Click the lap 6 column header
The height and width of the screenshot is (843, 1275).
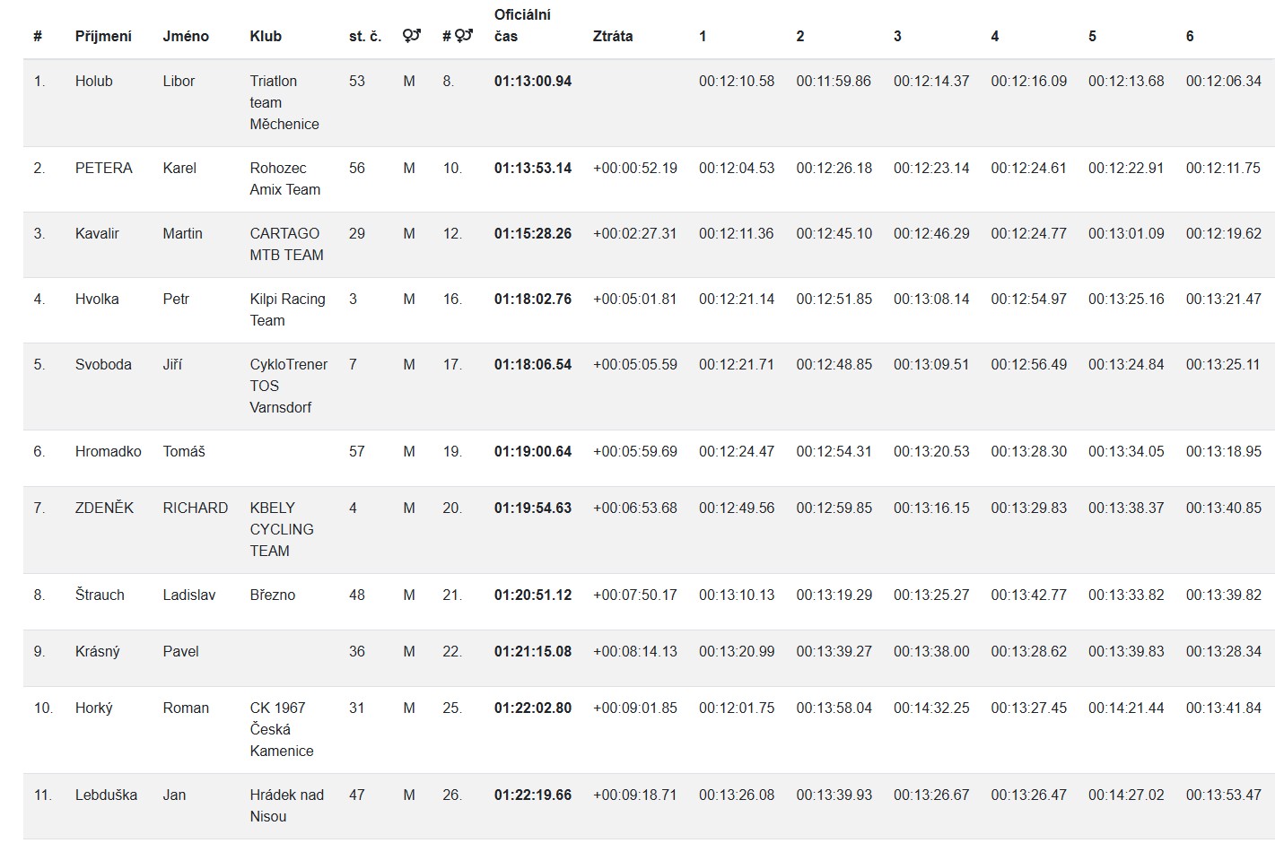coord(1190,36)
